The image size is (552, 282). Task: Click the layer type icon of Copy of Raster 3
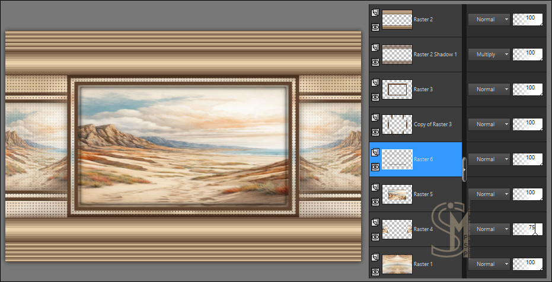click(x=374, y=117)
